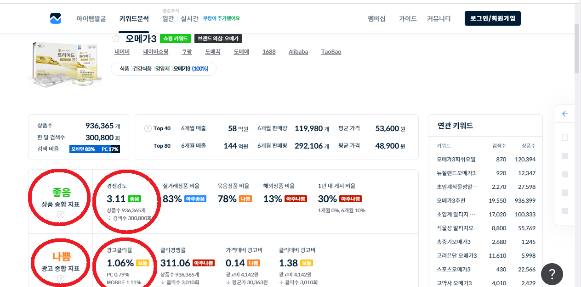Select related keyword 스포츠오메가3
Image resolution: width=581 pixels, height=287 pixels.
coord(453,269)
